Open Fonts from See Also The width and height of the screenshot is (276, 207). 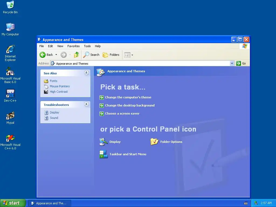(54, 81)
